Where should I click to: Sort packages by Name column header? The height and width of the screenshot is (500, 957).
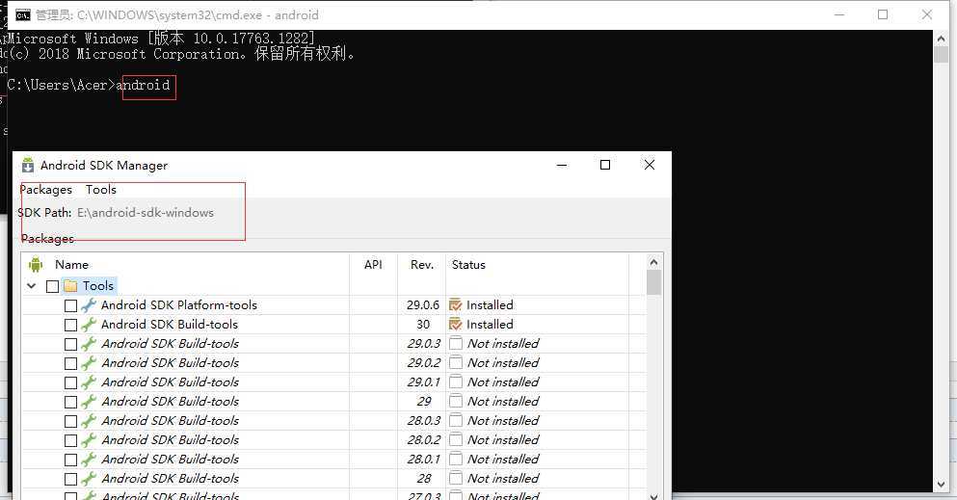(71, 265)
